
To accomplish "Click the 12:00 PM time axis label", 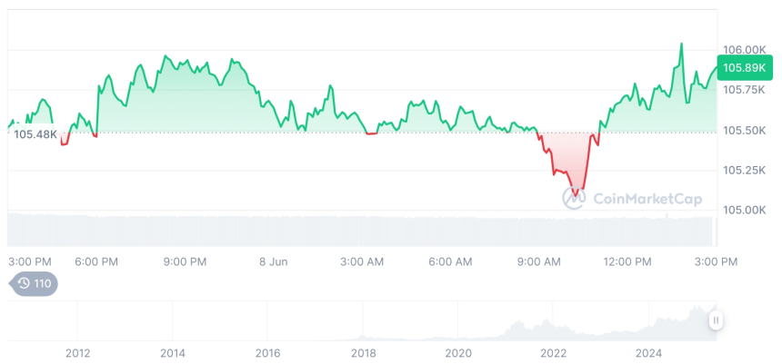I will (x=628, y=261).
